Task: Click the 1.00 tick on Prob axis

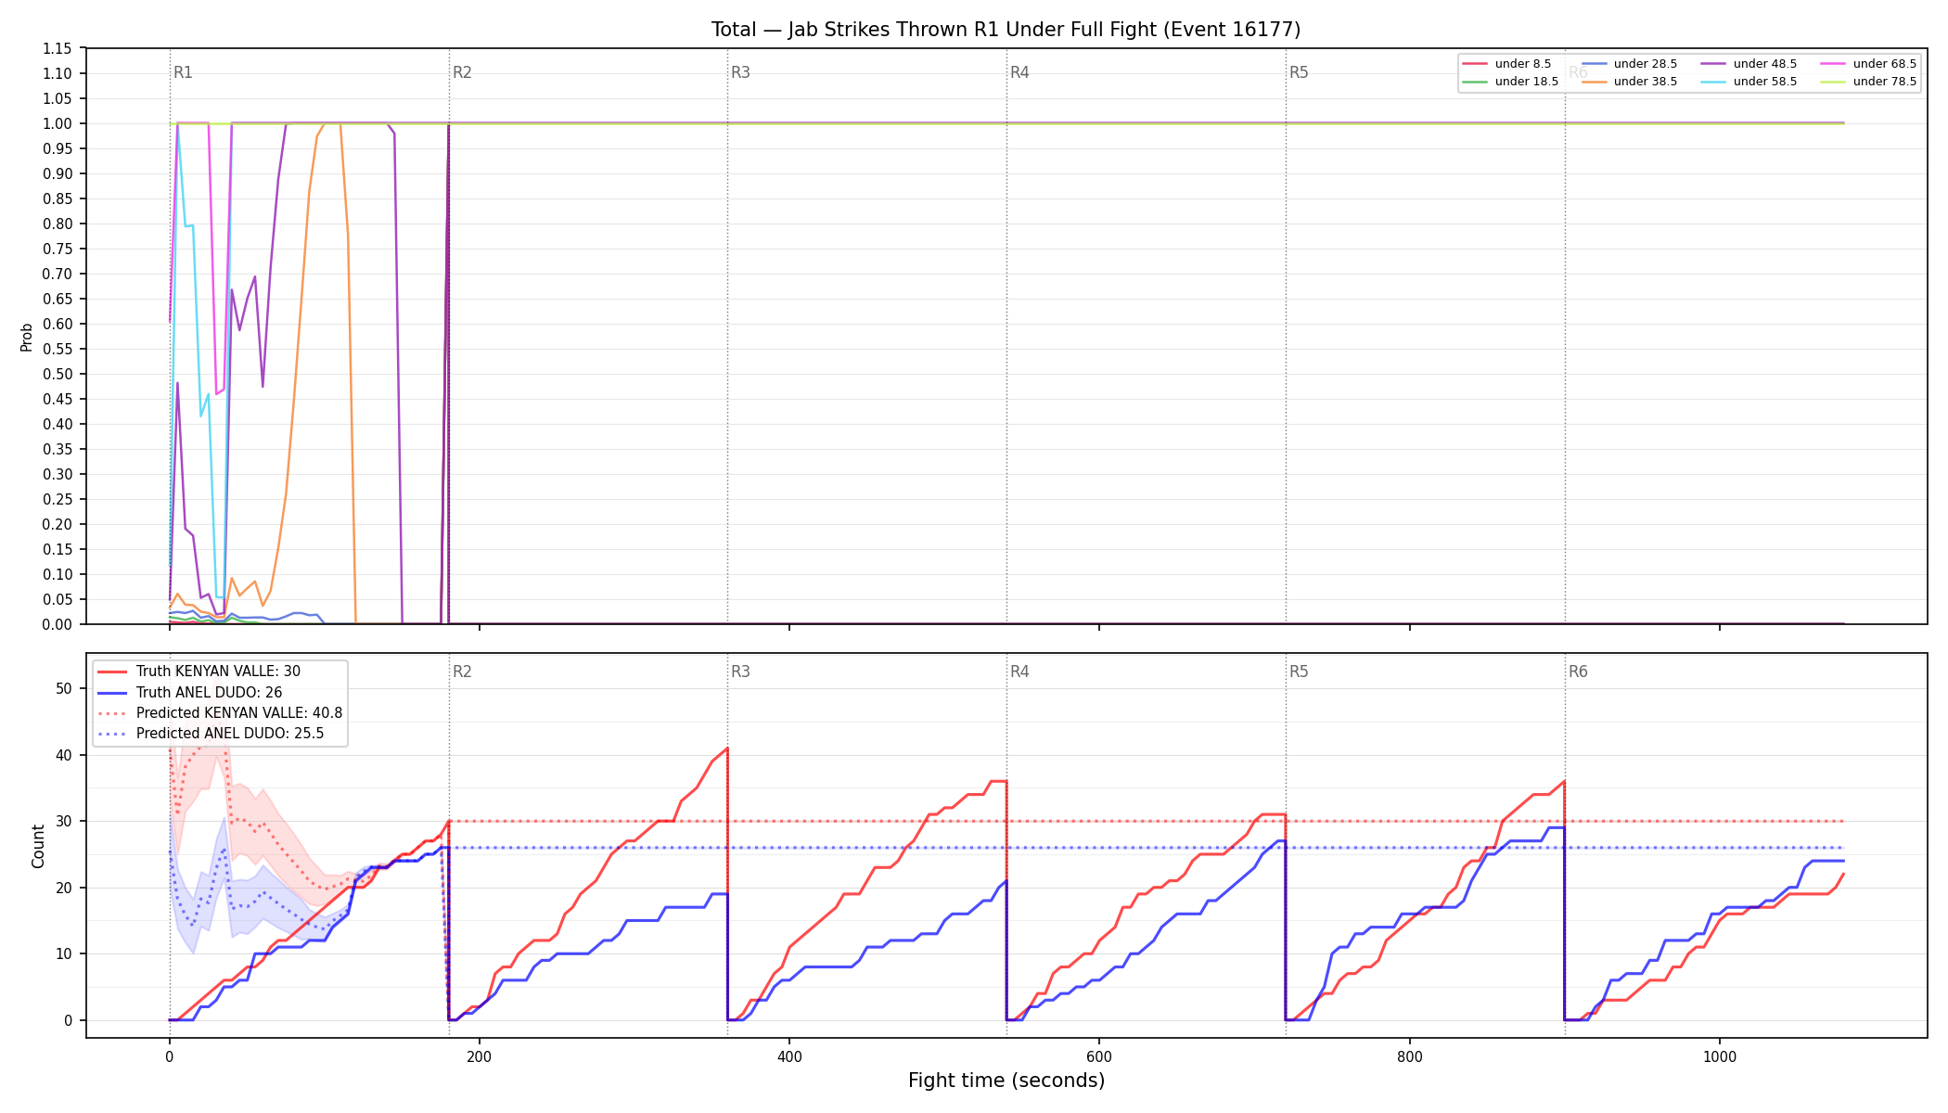Action: pyautogui.click(x=58, y=123)
